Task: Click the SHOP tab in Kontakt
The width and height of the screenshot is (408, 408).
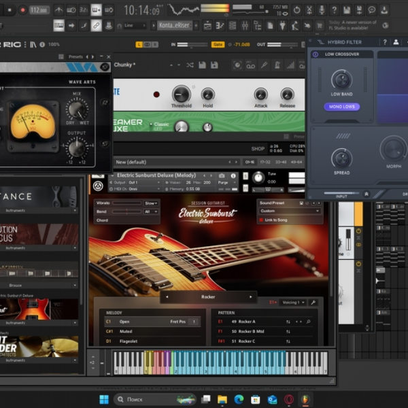Action: tap(258, 149)
